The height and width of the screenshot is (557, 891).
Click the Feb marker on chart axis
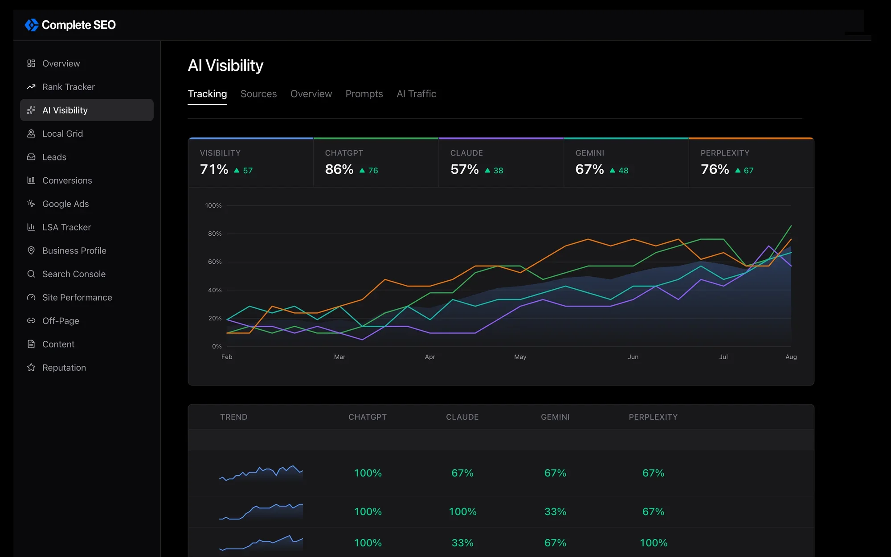pyautogui.click(x=227, y=357)
